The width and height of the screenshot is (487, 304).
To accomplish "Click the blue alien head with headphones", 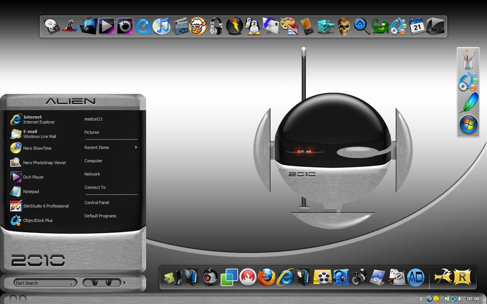I will pos(341,277).
